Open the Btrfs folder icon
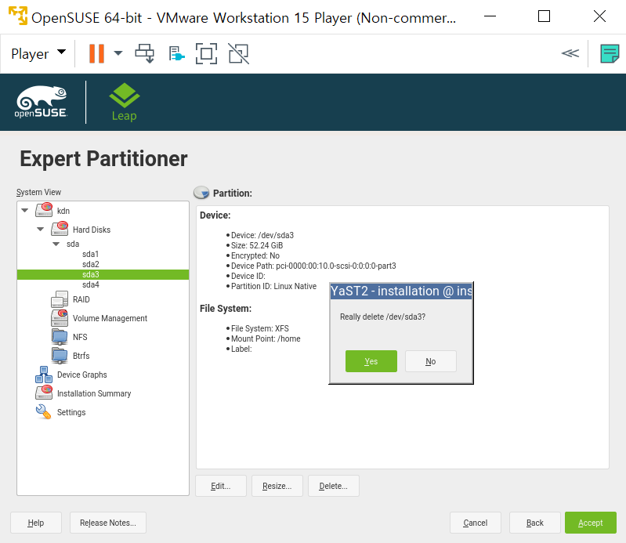The height and width of the screenshot is (543, 626). [60, 356]
